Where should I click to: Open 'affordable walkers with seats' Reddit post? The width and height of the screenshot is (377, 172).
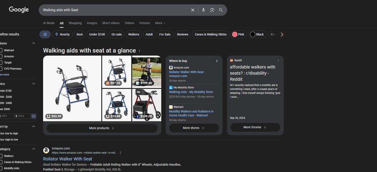pyautogui.click(x=252, y=73)
